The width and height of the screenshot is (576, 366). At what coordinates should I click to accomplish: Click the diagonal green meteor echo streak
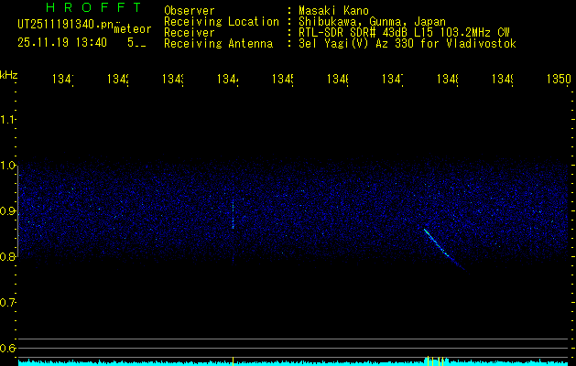tap(440, 247)
